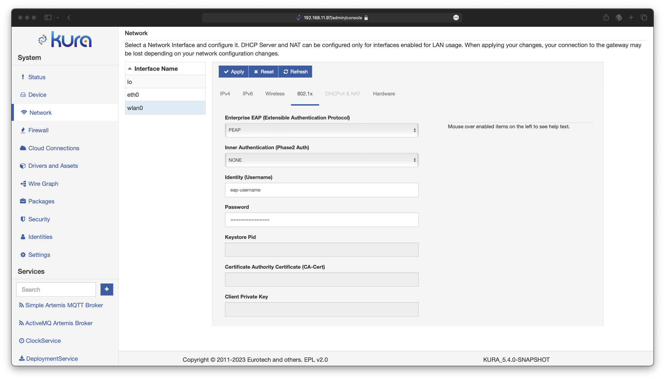Select the 802.1x tab
The height and width of the screenshot is (380, 665).
(305, 94)
